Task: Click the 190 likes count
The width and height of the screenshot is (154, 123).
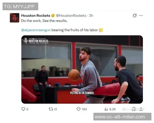Action: (84, 109)
